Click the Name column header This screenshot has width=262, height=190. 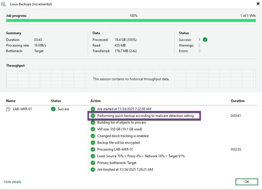(11, 101)
